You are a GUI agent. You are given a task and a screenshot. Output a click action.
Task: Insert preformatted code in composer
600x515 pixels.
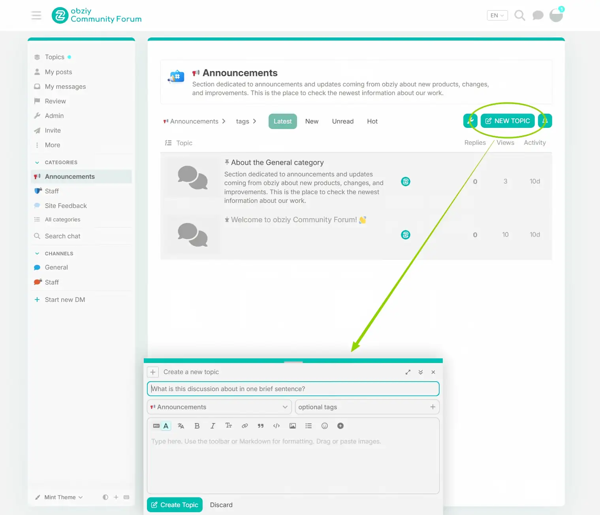point(276,426)
